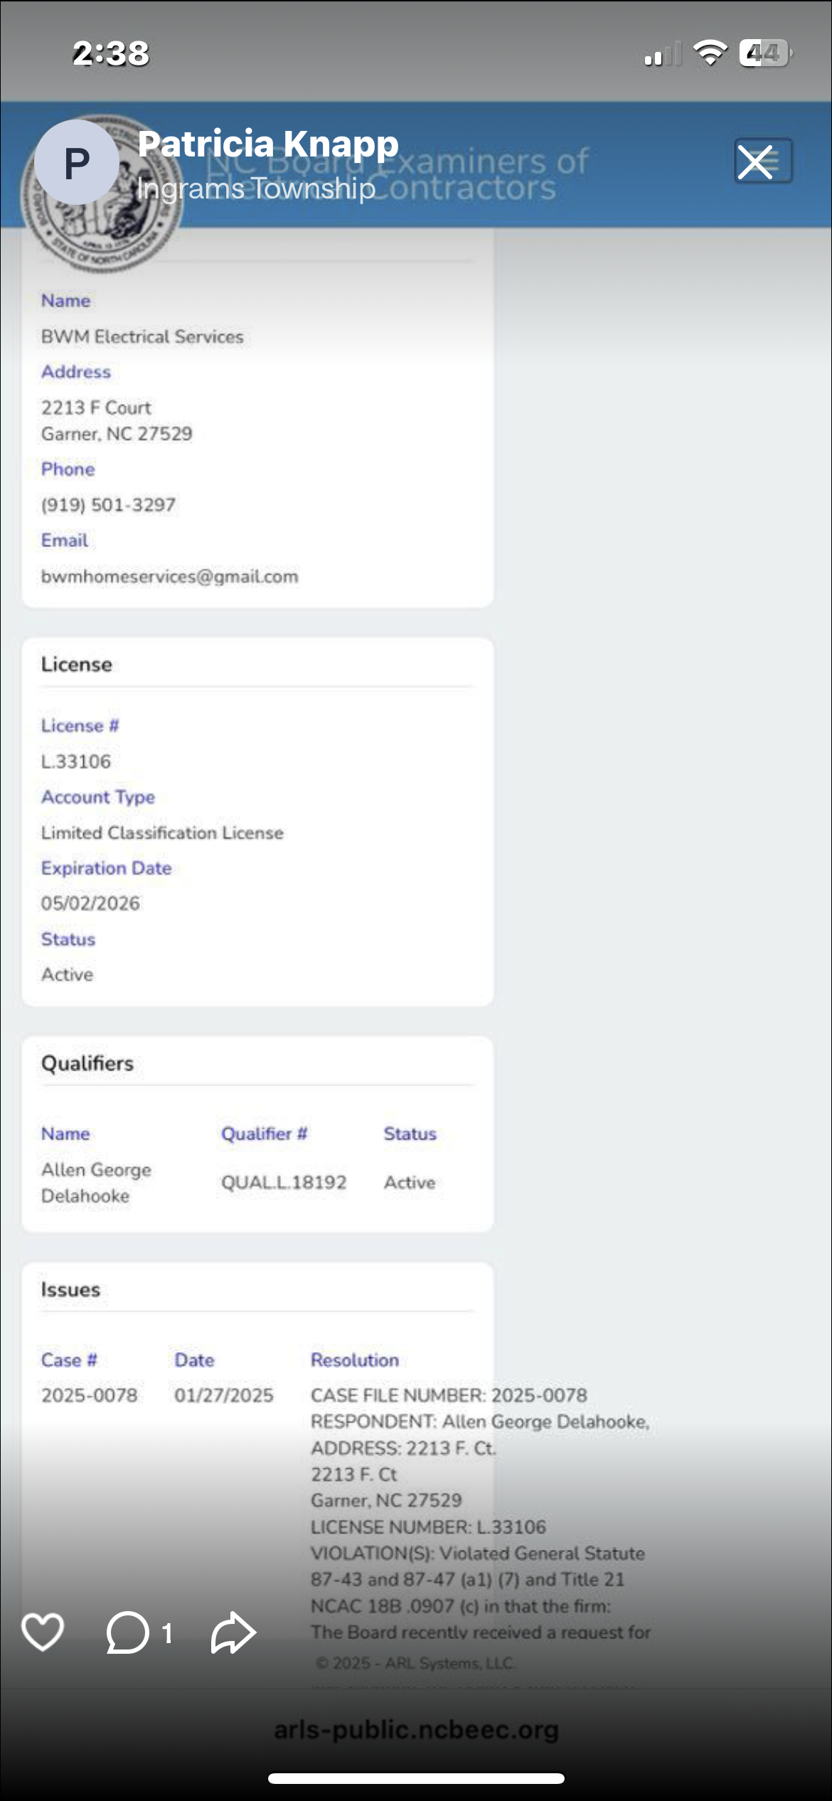
Task: Tap the Resolution column header in Issues
Action: (x=354, y=1360)
